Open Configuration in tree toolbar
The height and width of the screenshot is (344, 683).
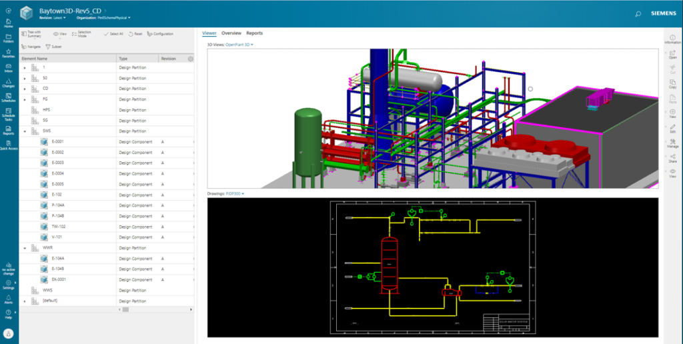pos(160,34)
